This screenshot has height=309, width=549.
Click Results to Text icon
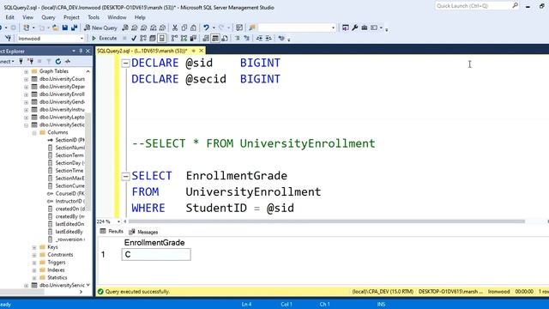[x=206, y=38]
